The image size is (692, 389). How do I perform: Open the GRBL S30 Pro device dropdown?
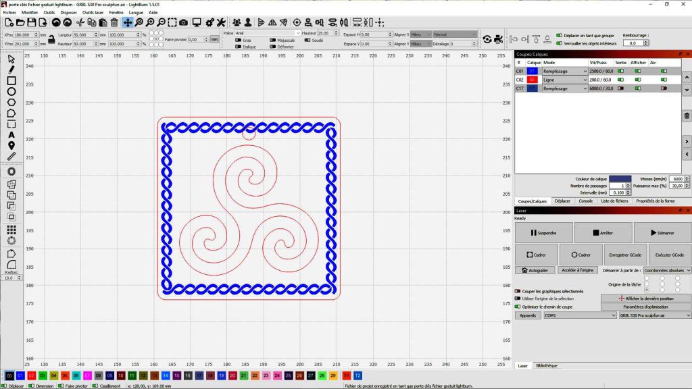coord(655,315)
